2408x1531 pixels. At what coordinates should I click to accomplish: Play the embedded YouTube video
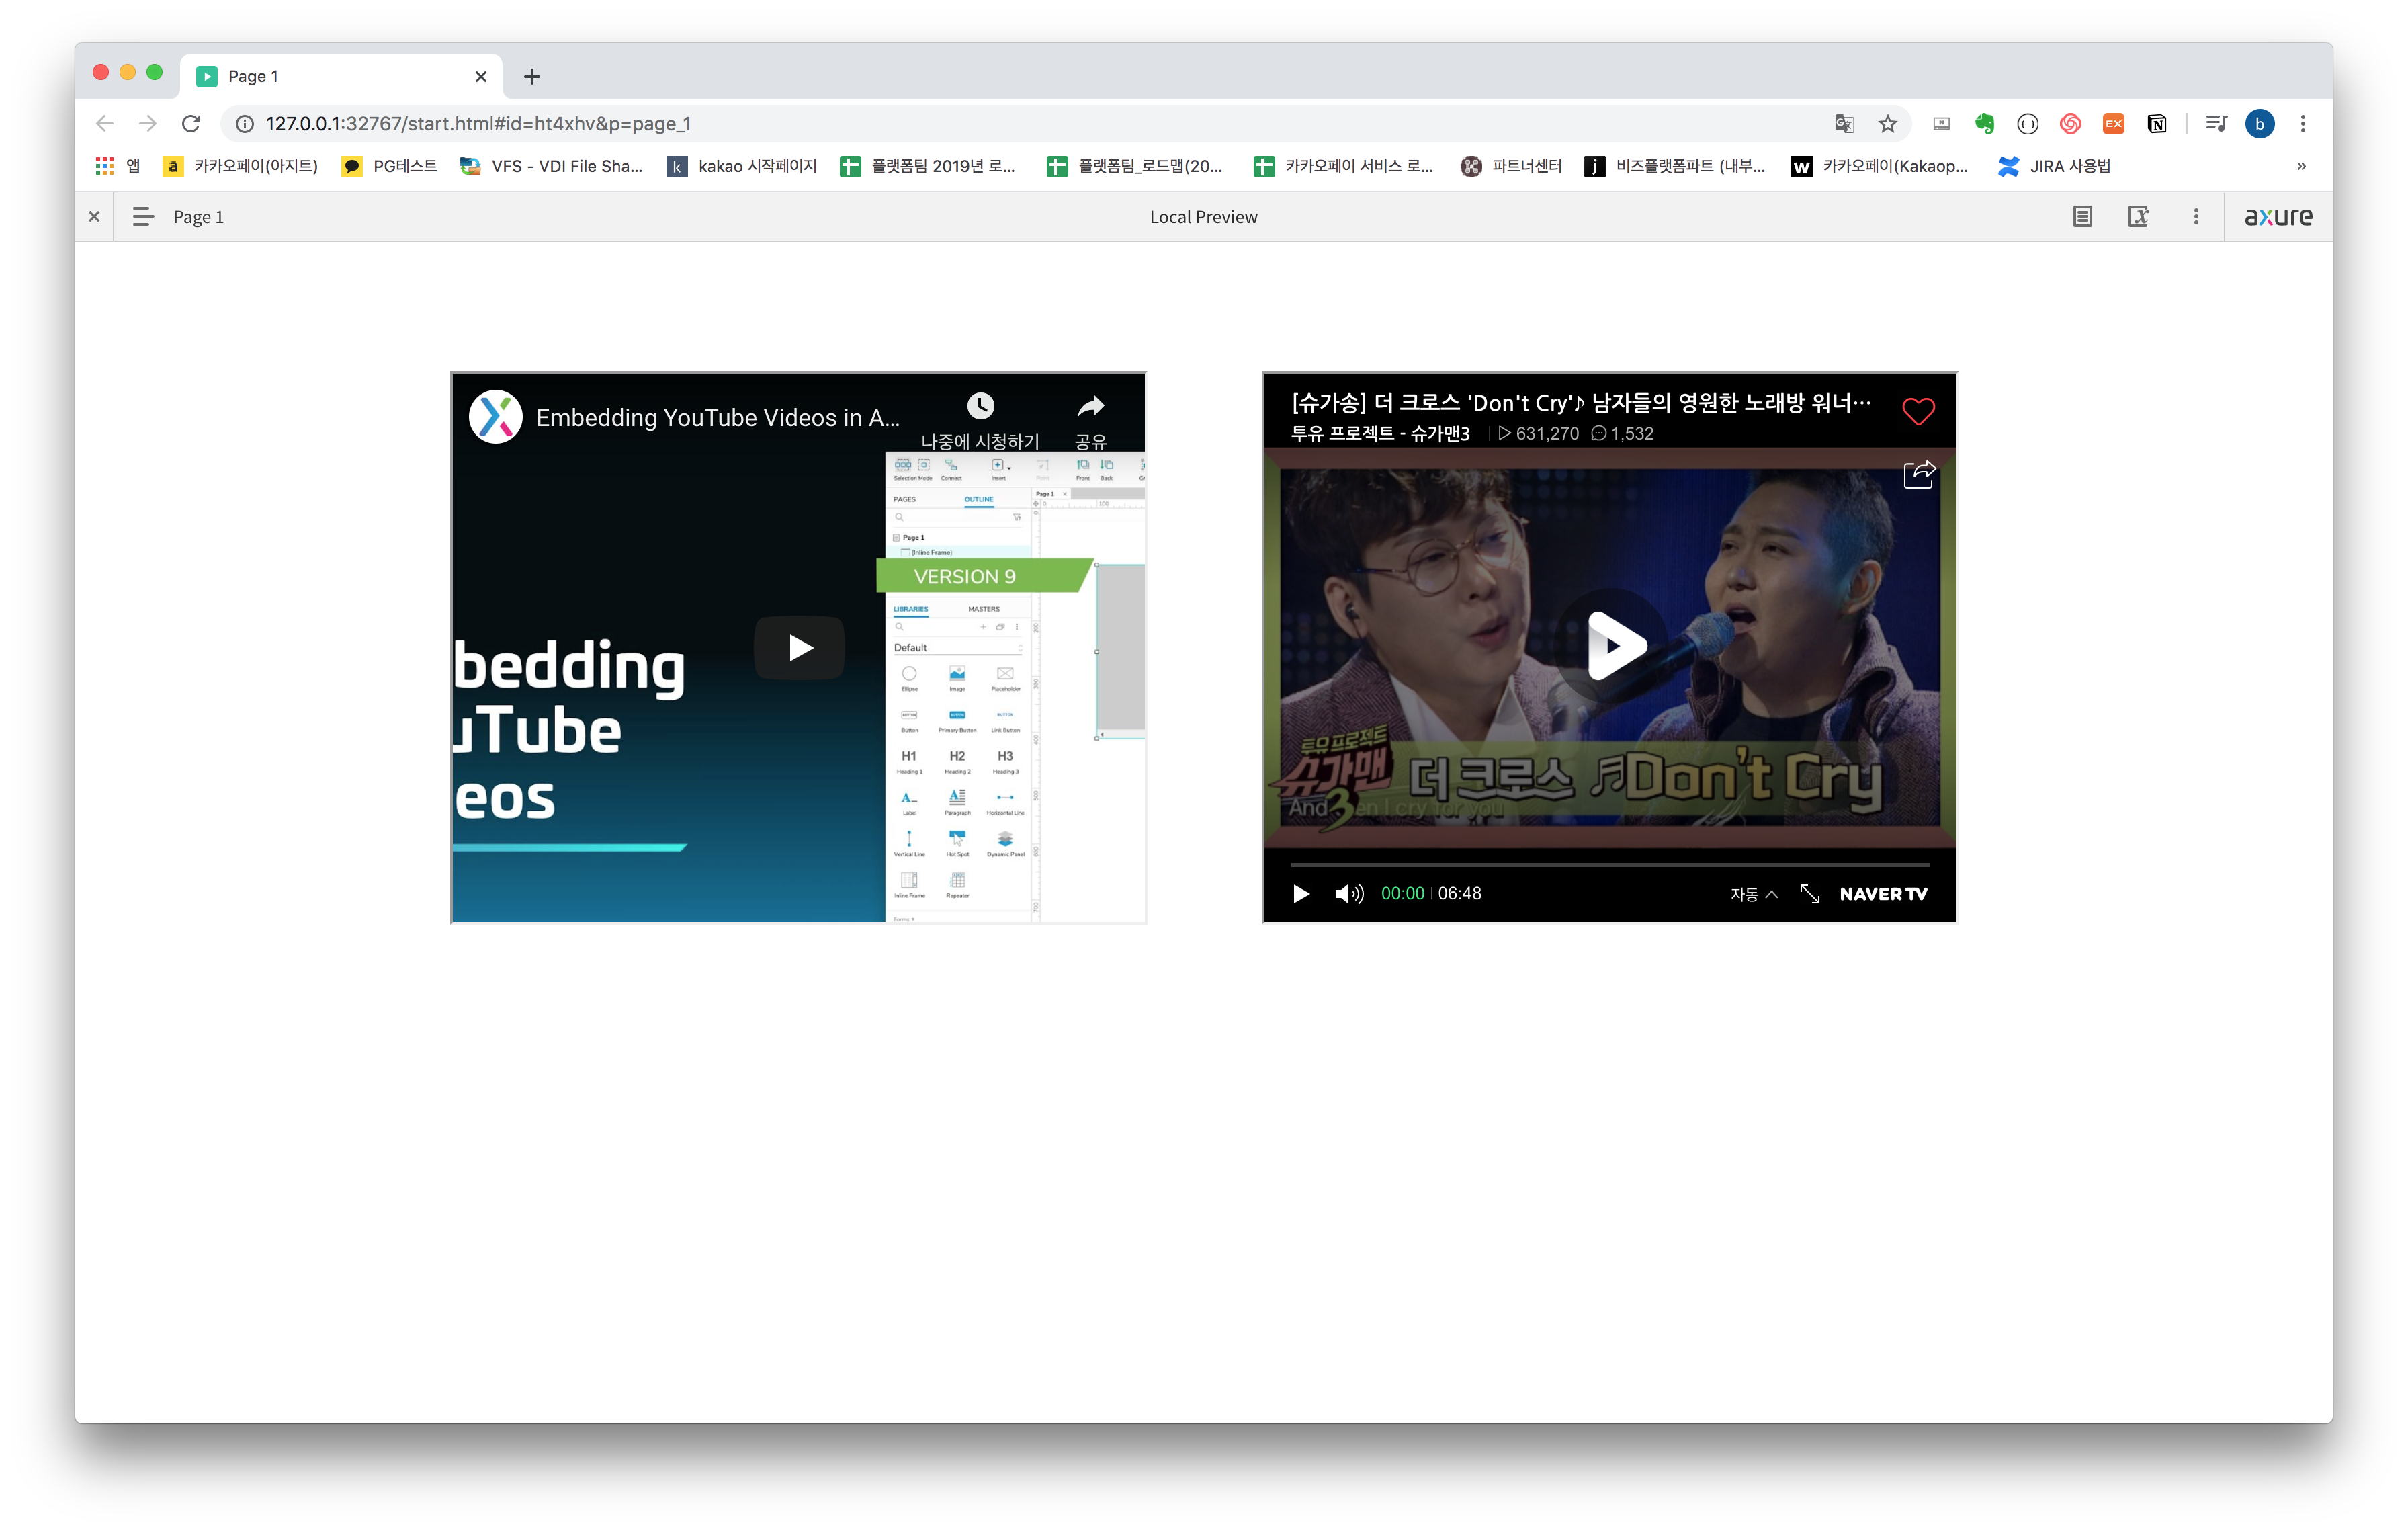799,648
